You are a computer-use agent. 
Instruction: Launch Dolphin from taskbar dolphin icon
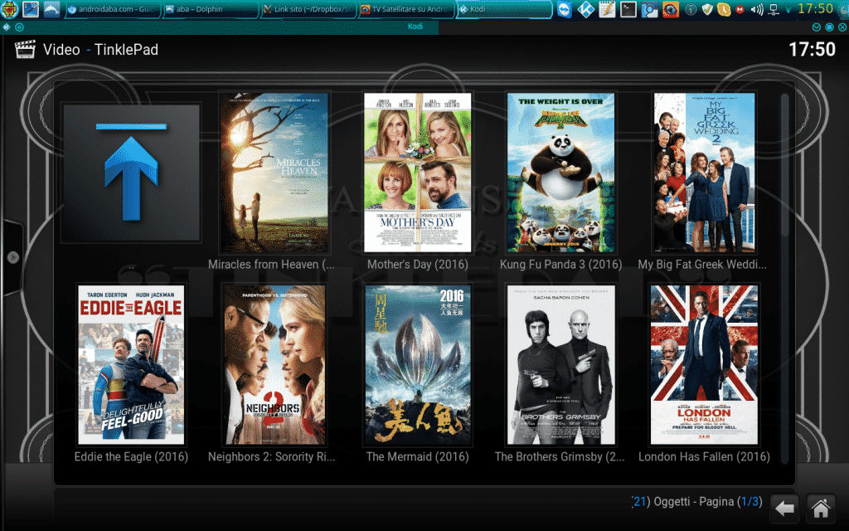tap(51, 9)
